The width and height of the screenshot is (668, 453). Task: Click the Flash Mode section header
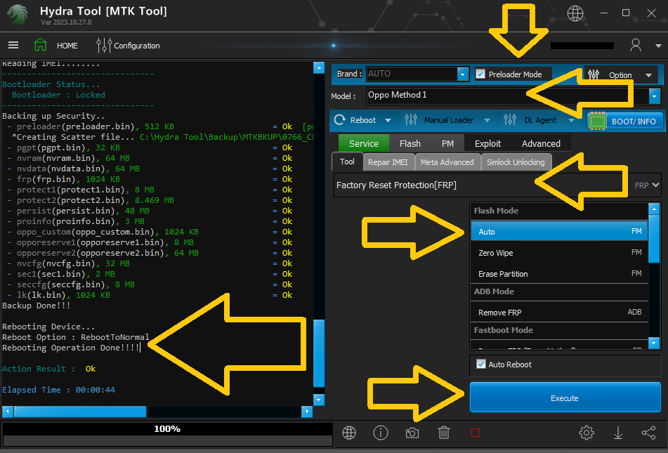(x=559, y=211)
